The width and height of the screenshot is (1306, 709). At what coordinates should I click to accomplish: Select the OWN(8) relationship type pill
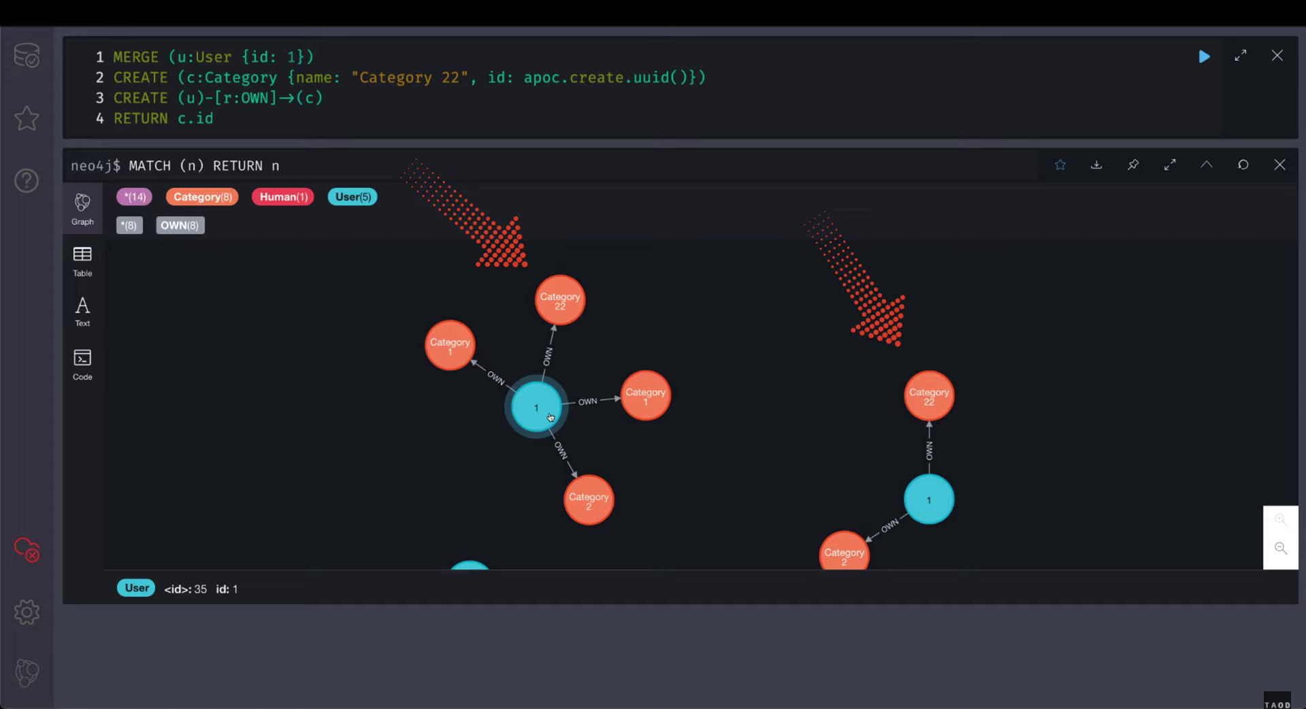click(x=180, y=225)
